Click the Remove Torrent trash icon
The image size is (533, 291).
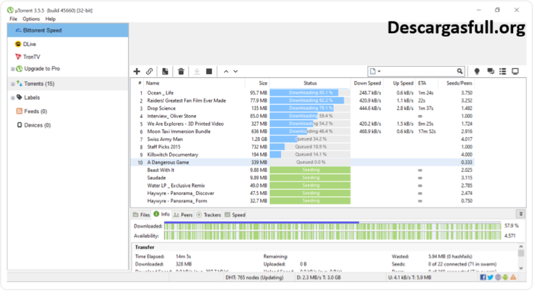pyautogui.click(x=181, y=71)
